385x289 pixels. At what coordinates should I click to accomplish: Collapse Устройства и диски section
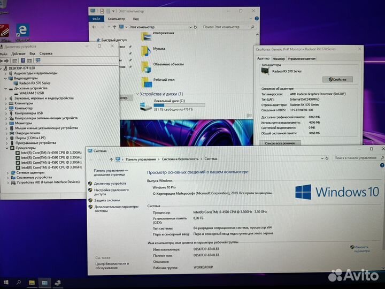click(x=137, y=94)
